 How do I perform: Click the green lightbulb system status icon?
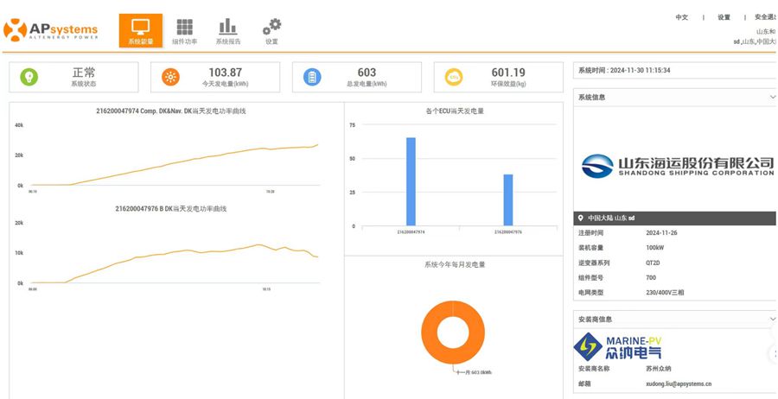pyautogui.click(x=30, y=78)
